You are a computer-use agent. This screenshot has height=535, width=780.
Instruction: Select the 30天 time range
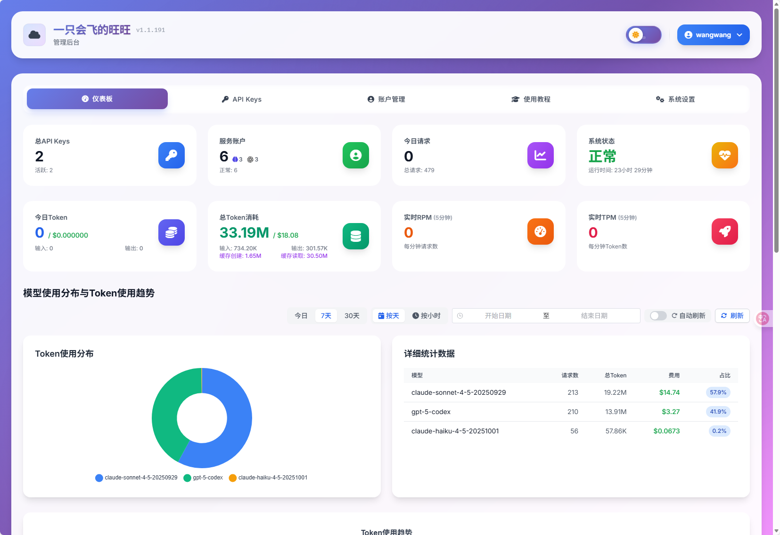point(352,316)
